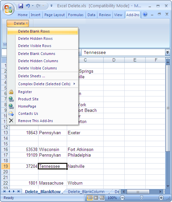
Task: Open the Data ribbon tab
Action: pyautogui.click(x=91, y=15)
